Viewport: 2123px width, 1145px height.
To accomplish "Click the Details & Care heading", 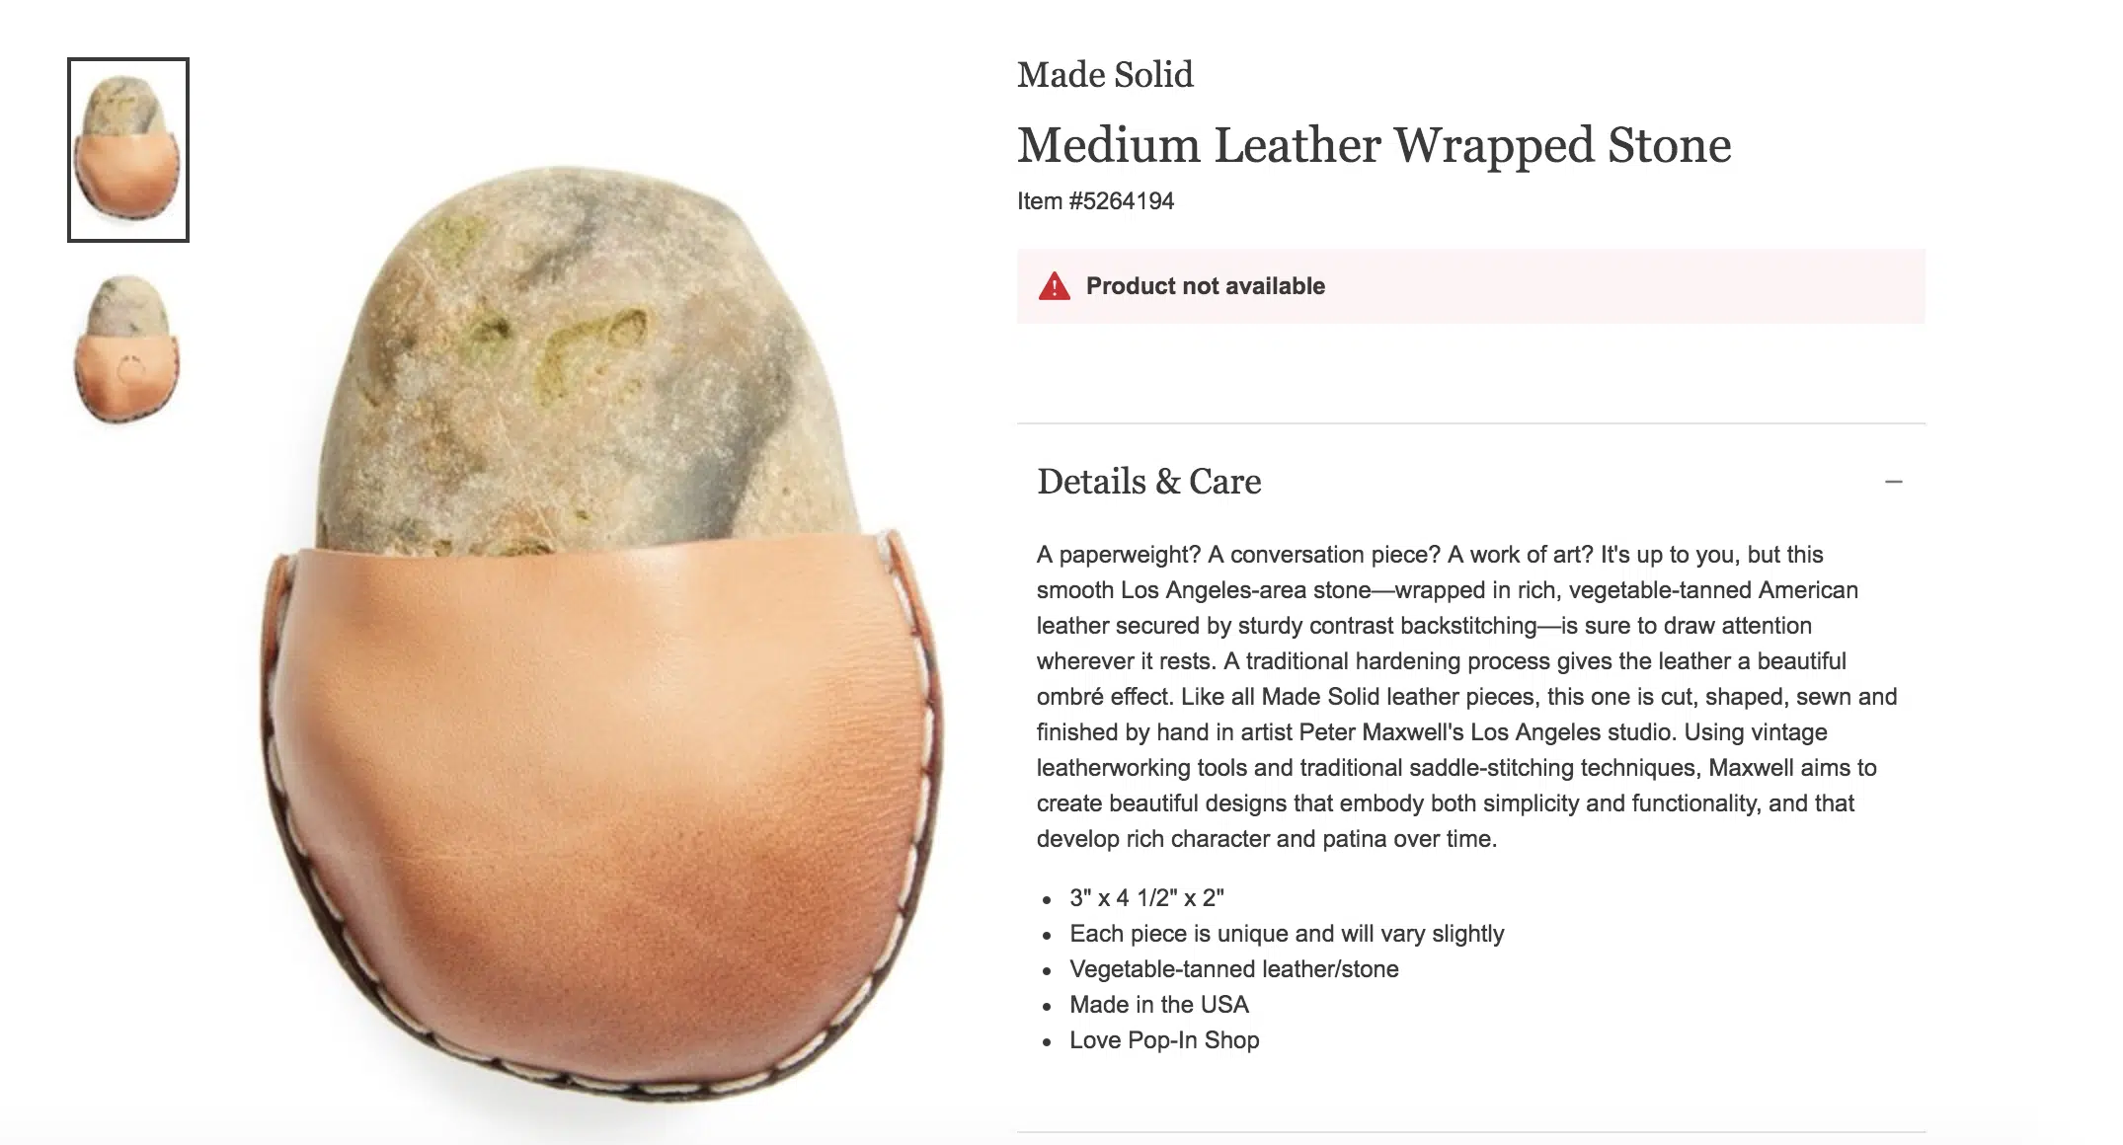I will pos(1148,482).
